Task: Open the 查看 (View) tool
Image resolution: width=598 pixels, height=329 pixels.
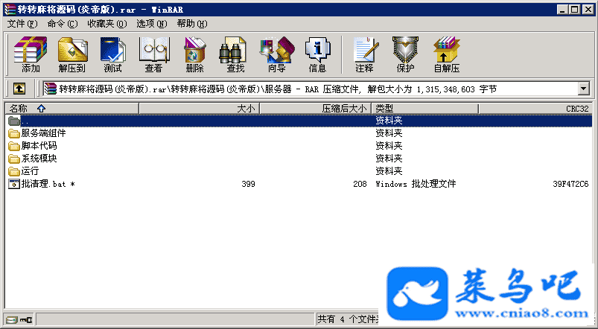Action: coord(153,54)
